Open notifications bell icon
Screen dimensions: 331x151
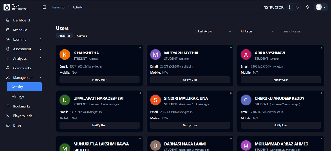click(x=307, y=7)
